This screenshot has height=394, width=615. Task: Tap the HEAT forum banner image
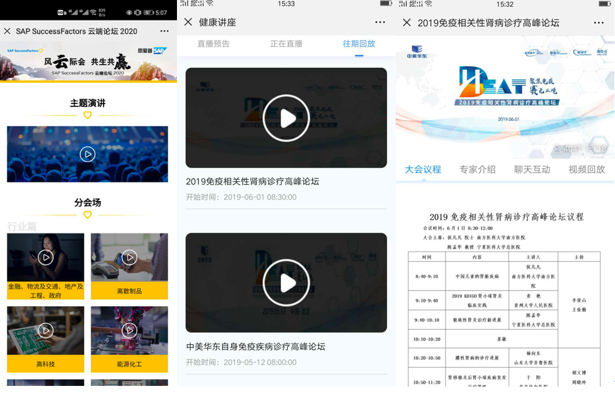[x=505, y=97]
